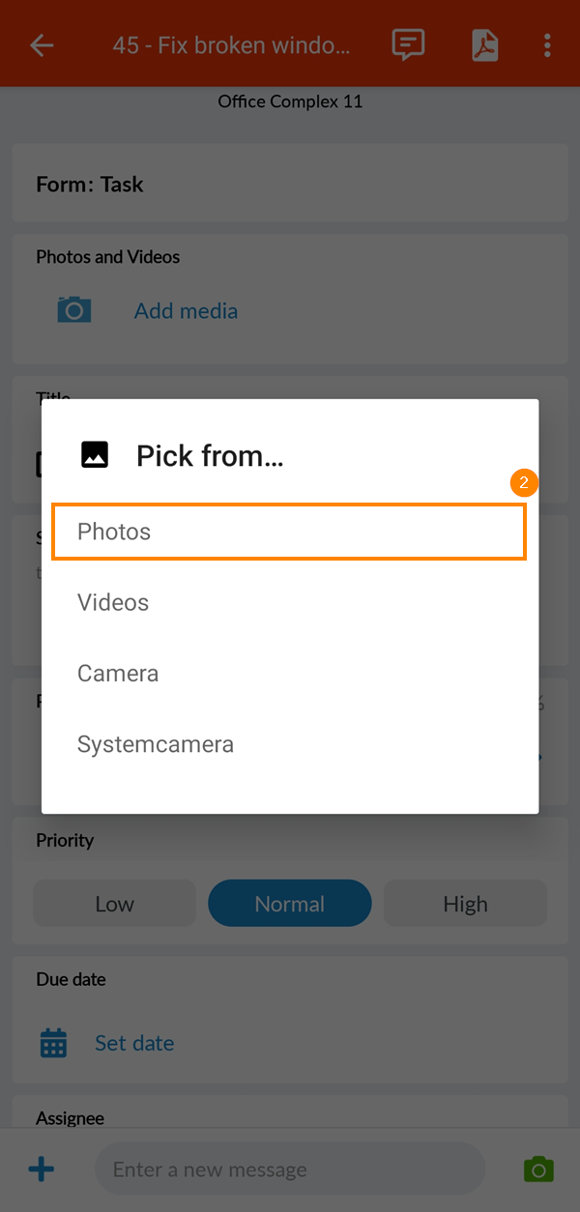Tap the Add media link
This screenshot has height=1212, width=580.
tap(186, 310)
